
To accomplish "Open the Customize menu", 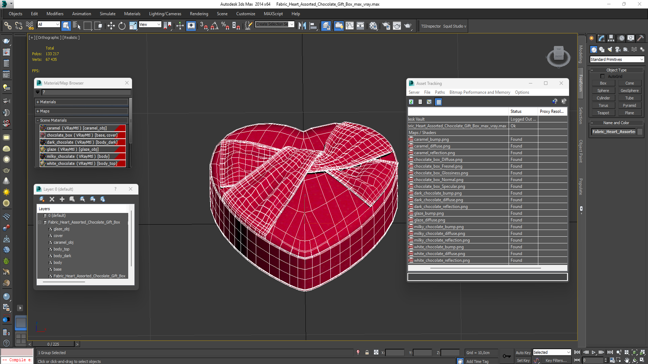I will pos(245,14).
